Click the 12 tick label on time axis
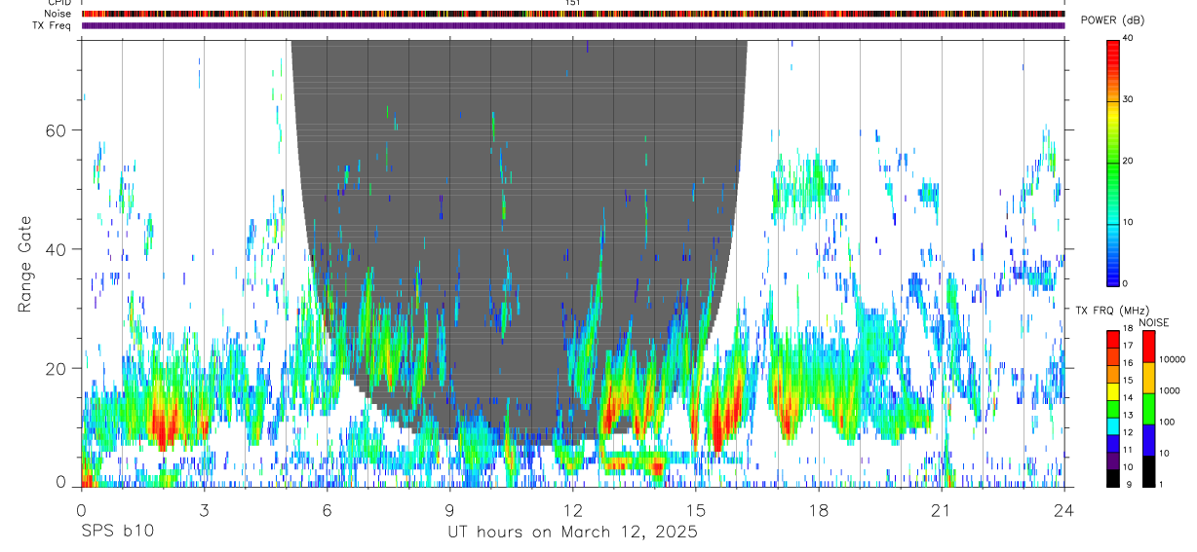Image resolution: width=1197 pixels, height=552 pixels. pos(572,509)
